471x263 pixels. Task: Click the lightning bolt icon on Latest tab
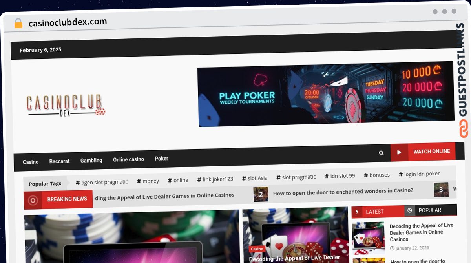[x=357, y=212]
